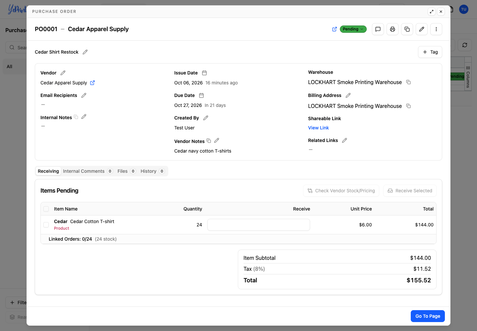This screenshot has height=331, width=477.
Task: Click the Go To Page button
Action: (428, 316)
